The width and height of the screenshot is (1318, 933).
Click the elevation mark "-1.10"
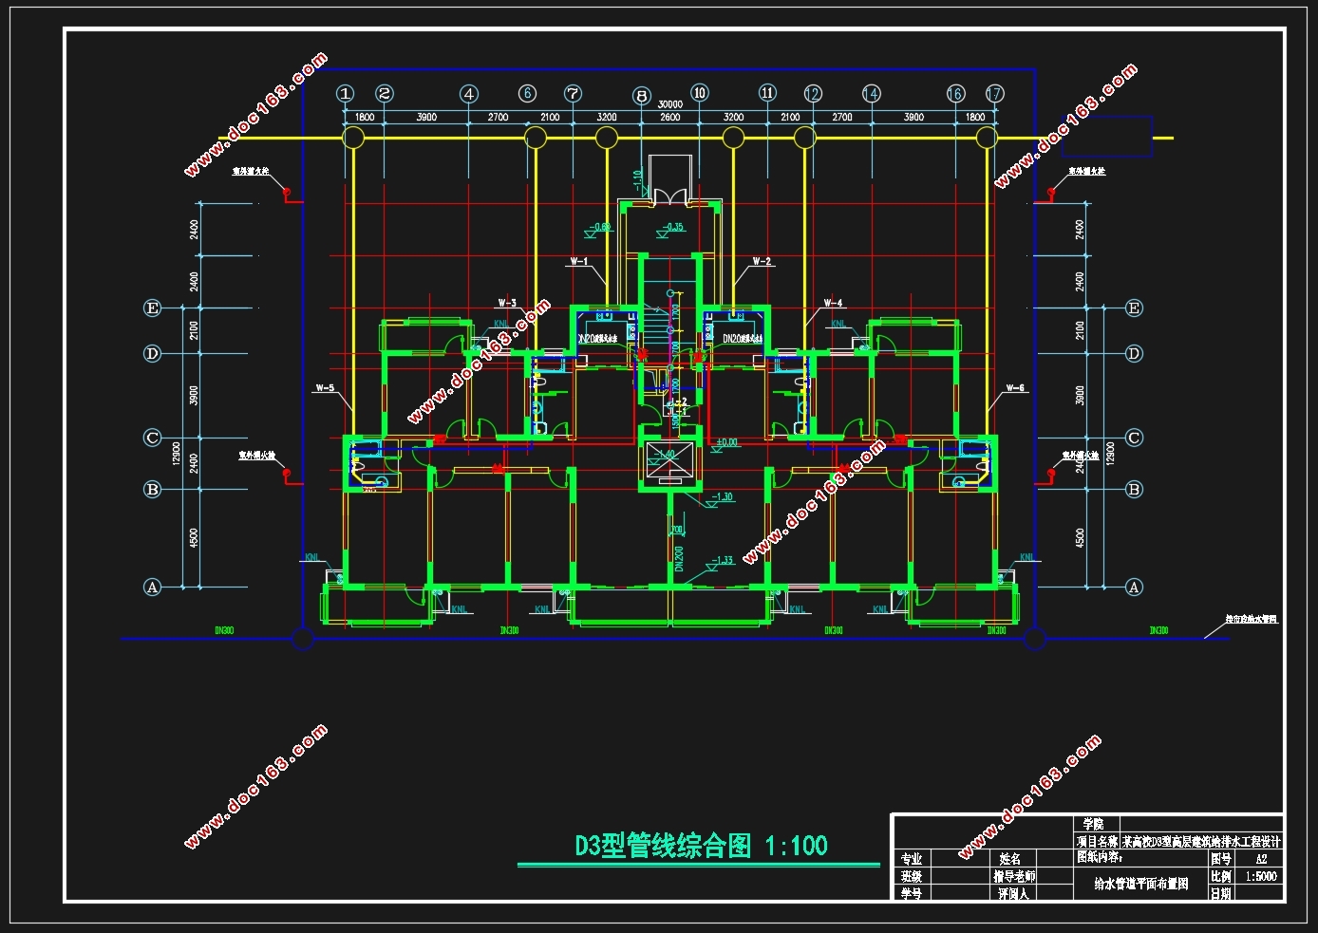click(638, 180)
